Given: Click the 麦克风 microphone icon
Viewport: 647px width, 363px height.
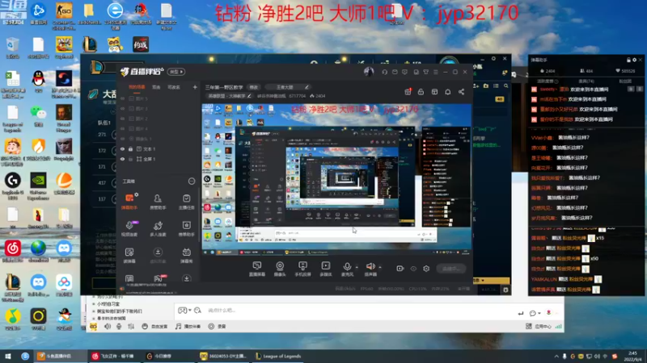Looking at the screenshot, I should tap(347, 269).
